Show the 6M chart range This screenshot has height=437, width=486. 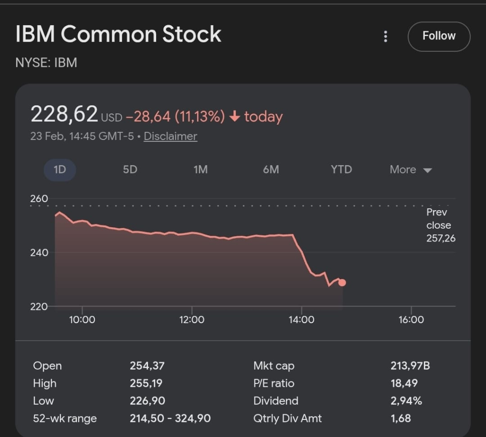pos(271,170)
